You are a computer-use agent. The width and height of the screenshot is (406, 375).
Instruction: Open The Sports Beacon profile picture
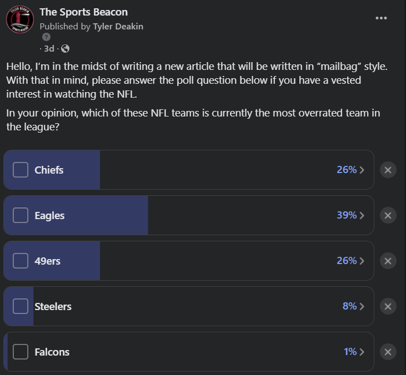20,19
